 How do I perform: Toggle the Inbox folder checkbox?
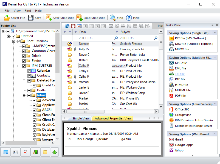[29, 95]
